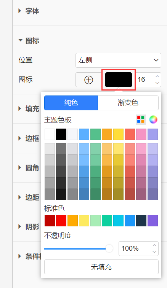The width and height of the screenshot is (167, 288).
Task: Pick bright red standard color
Action: click(x=61, y=221)
